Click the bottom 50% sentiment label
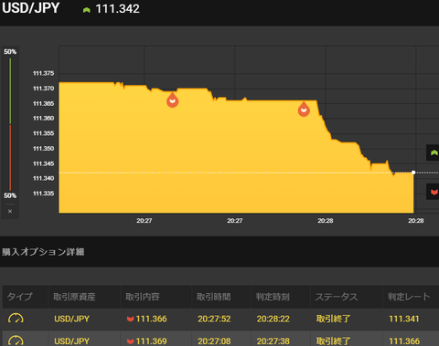Viewport: 439px width, 346px height. point(10,195)
